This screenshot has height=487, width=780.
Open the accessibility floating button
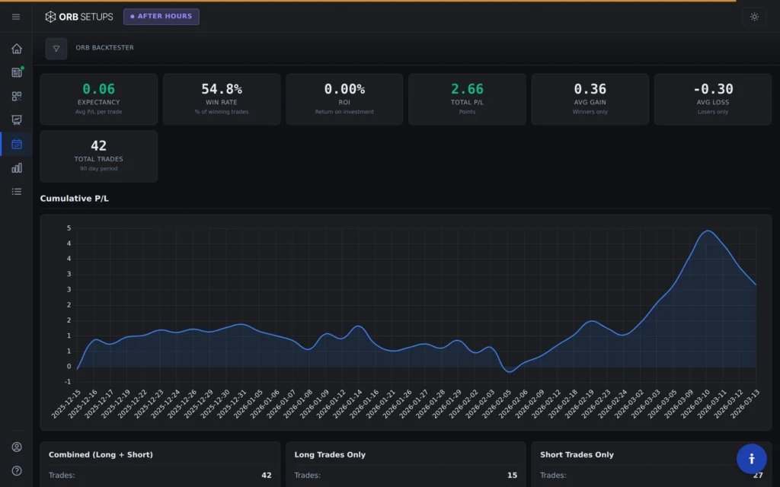point(752,459)
